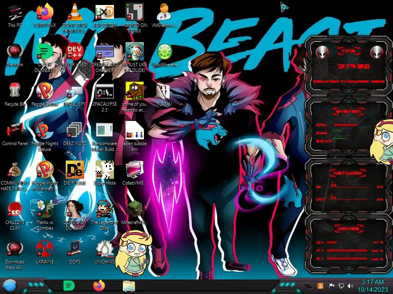Screen dimensions: 393x294
Task: Open Ransomware Maker Builder icon
Action: [x=104, y=137]
